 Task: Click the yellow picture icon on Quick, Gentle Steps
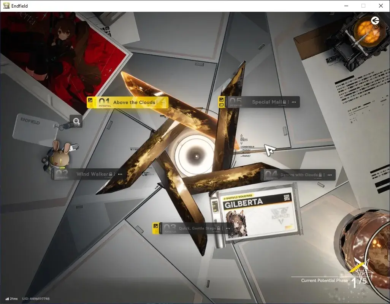pos(156,226)
